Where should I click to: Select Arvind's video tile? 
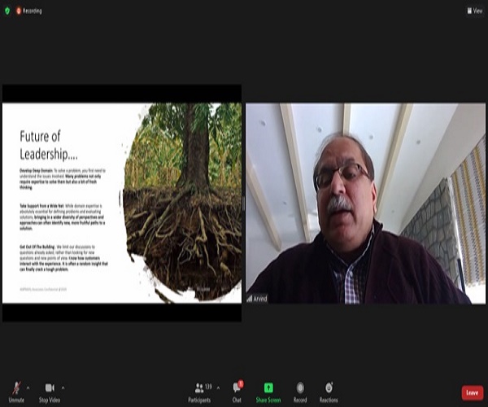coord(365,203)
